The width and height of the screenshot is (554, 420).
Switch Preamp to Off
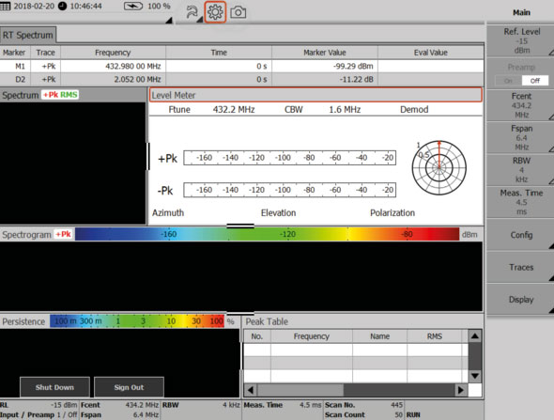pos(535,81)
